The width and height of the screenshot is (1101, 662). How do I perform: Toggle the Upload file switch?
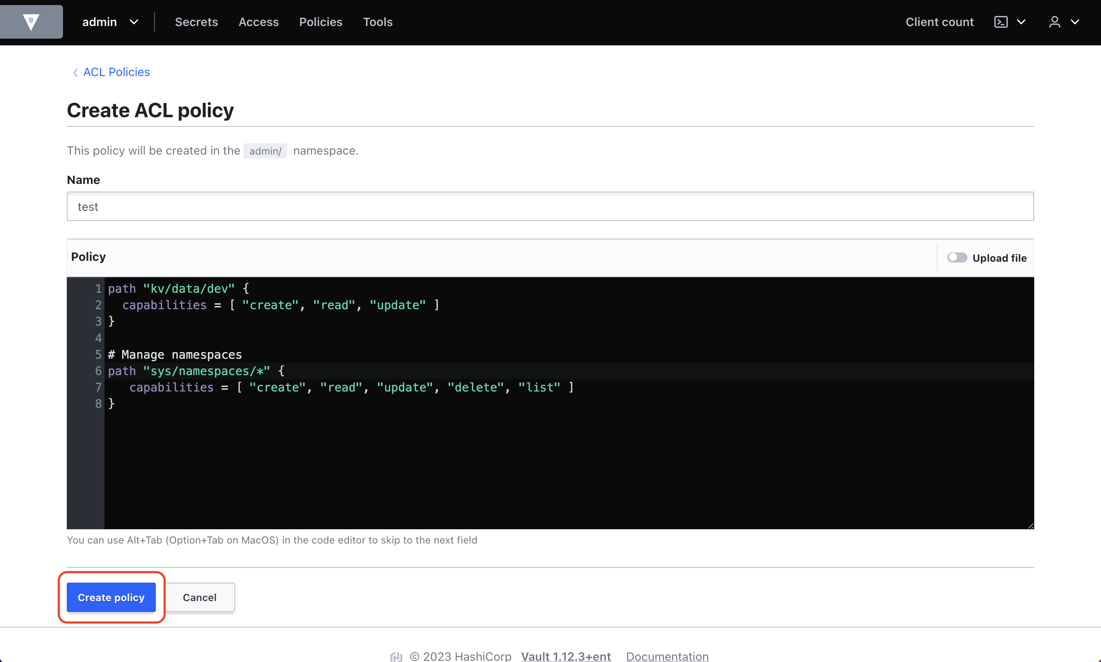(x=957, y=258)
